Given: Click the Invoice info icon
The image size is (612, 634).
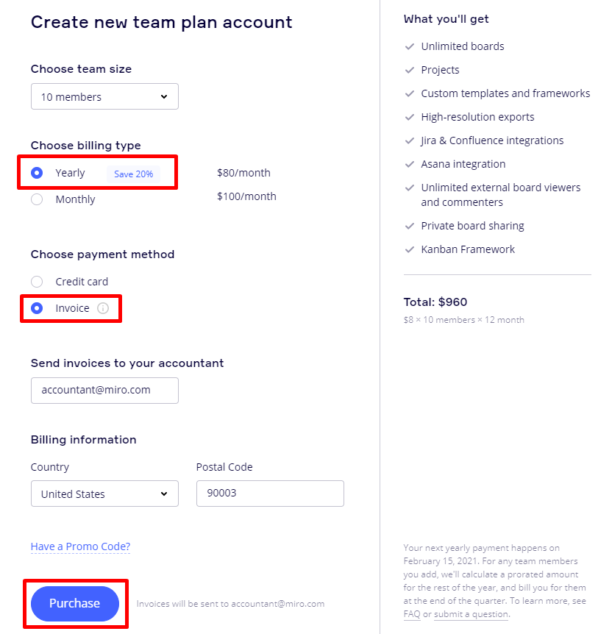Looking at the screenshot, I should tap(103, 308).
